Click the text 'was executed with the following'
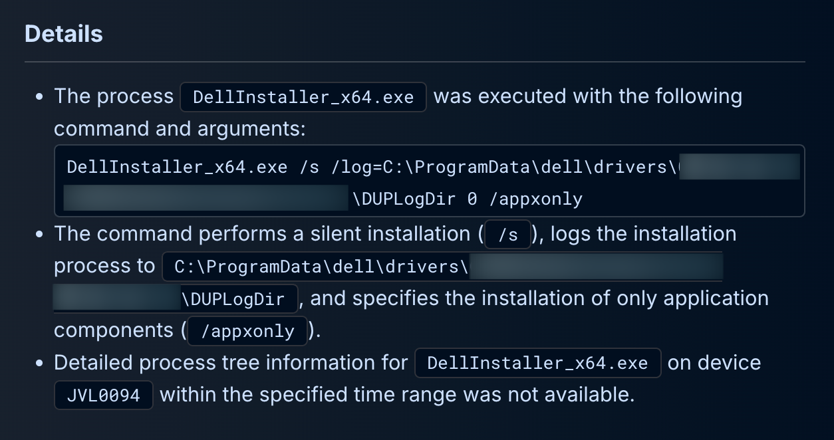The image size is (834, 440). 588,96
